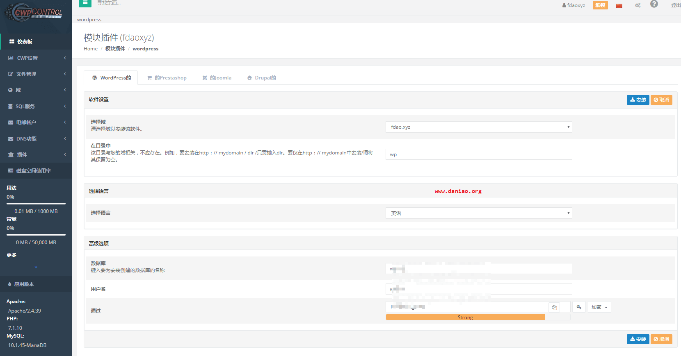Expand the 电邮帐户 sidebar menu

tap(36, 122)
